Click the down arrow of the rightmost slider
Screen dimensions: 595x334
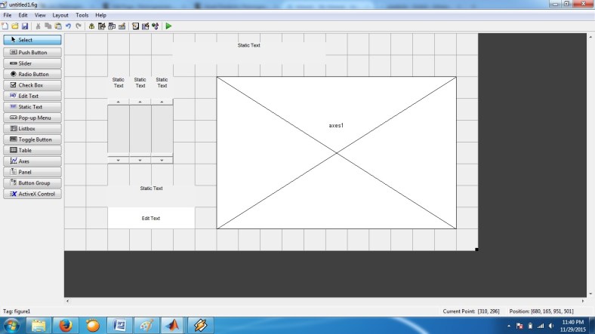point(162,160)
